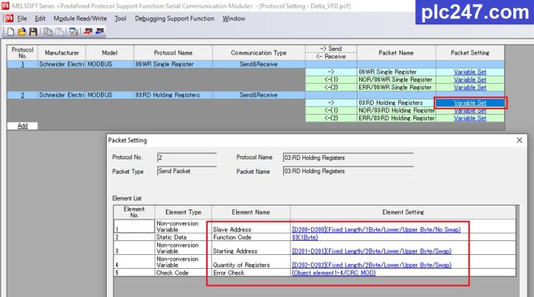Select protocol number 1 link
The image size is (534, 297).
click(22, 64)
